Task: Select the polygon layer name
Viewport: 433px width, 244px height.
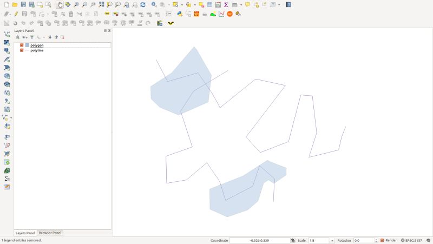Action: 37,45
